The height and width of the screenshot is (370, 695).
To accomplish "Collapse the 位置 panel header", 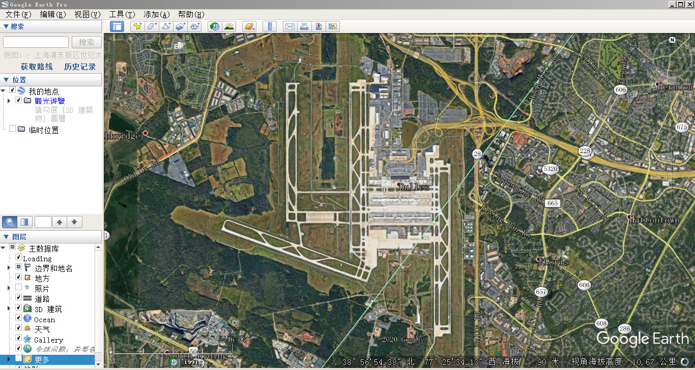I will 51,80.
